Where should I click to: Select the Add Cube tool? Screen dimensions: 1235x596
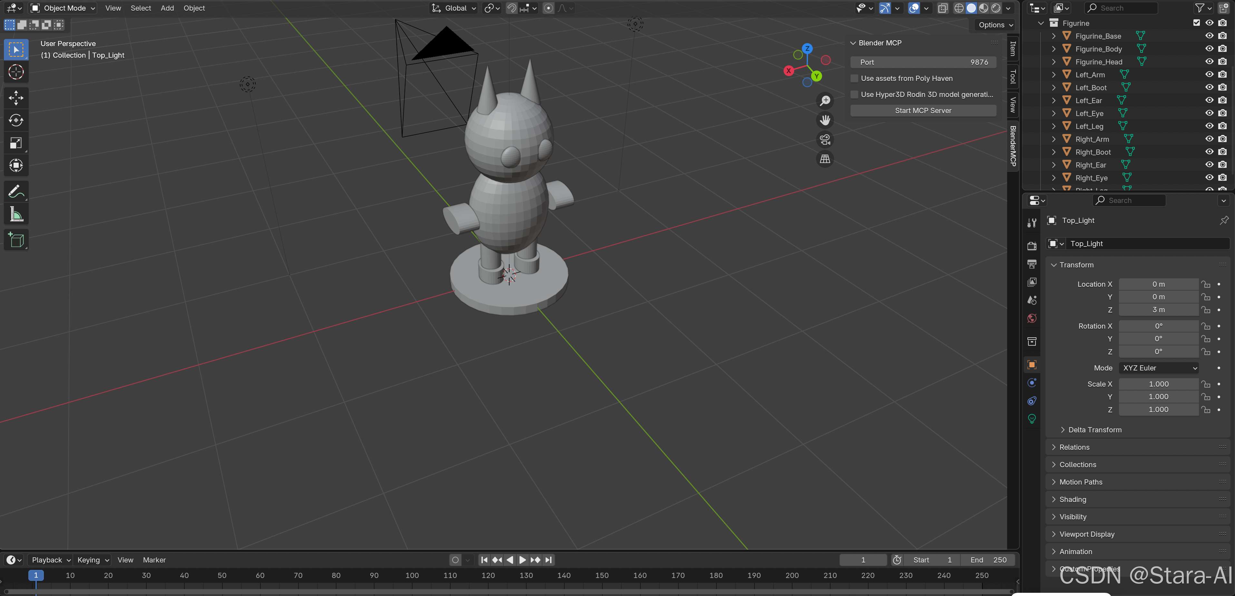[x=16, y=240]
